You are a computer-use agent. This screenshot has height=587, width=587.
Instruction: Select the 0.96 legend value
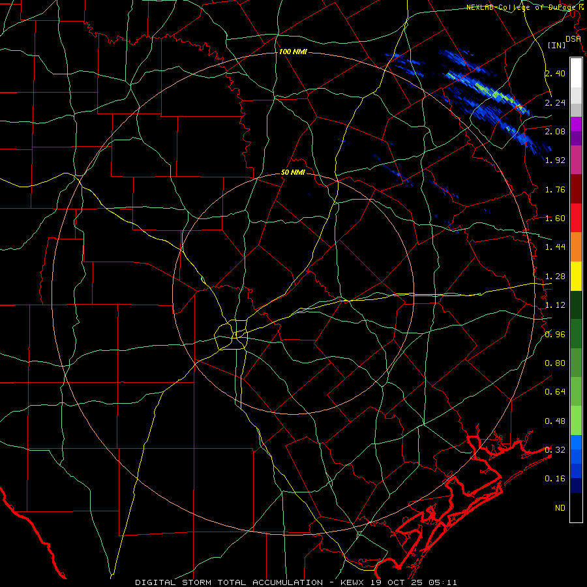tap(555, 335)
